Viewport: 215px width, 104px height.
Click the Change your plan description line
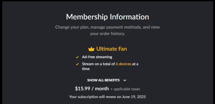[x=108, y=27]
